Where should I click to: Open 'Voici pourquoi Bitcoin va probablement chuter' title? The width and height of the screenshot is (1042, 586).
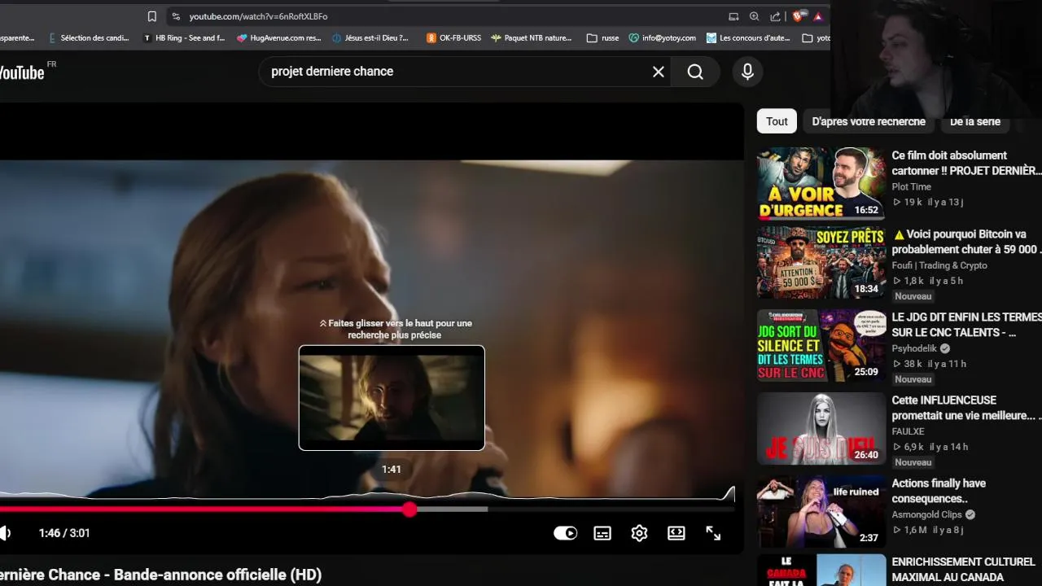click(966, 242)
